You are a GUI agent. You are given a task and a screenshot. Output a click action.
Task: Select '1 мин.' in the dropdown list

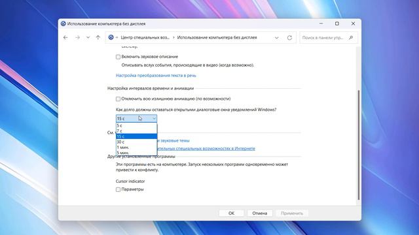click(136, 148)
